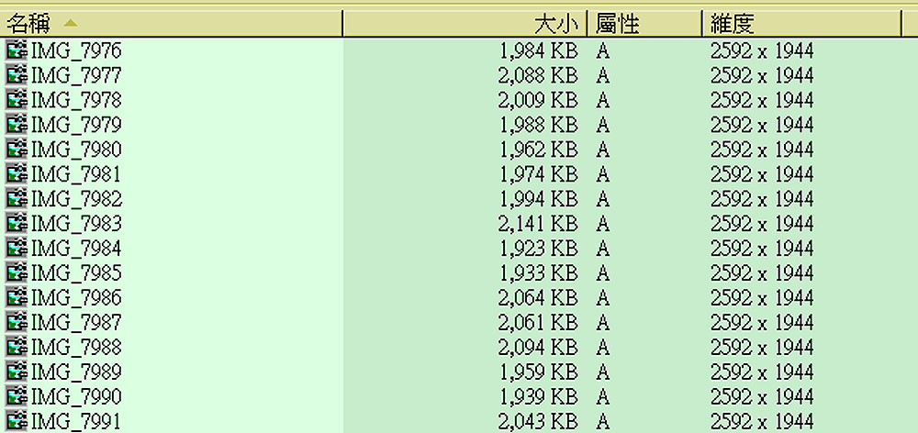Click the 2,141 KB size entry
This screenshot has width=918, height=433.
[x=538, y=224]
